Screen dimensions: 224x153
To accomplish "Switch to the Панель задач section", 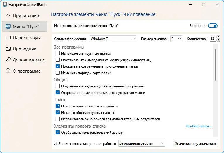I will (x=26, y=37).
